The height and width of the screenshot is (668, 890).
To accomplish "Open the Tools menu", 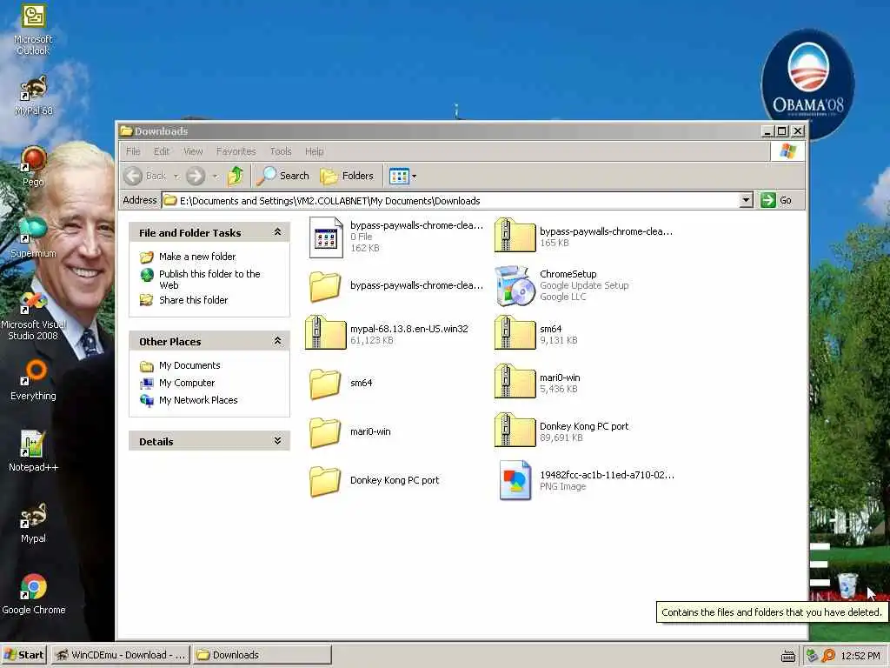I will pos(281,151).
